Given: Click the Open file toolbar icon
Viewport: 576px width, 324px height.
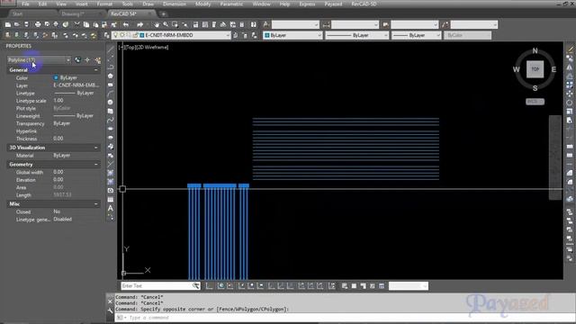Looking at the screenshot, I should coord(17,24).
